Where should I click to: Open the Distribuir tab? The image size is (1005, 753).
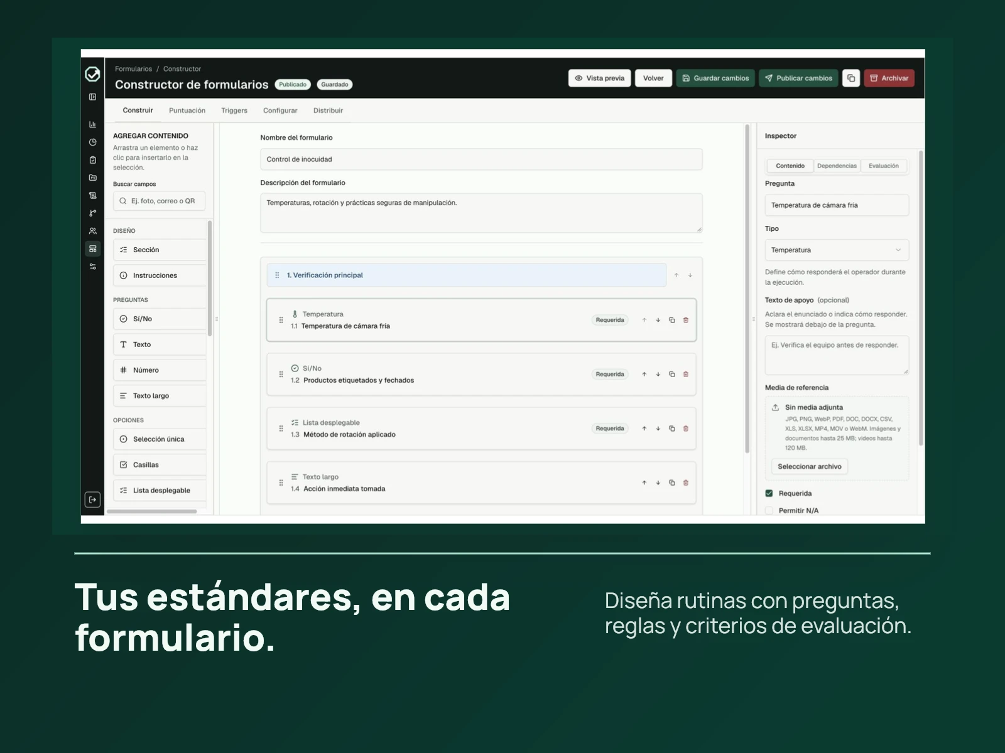tap(328, 110)
